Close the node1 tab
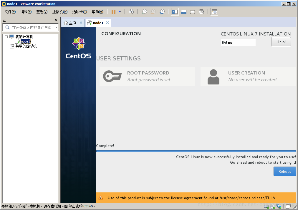Screen dimensions: 298x210 point(107,23)
